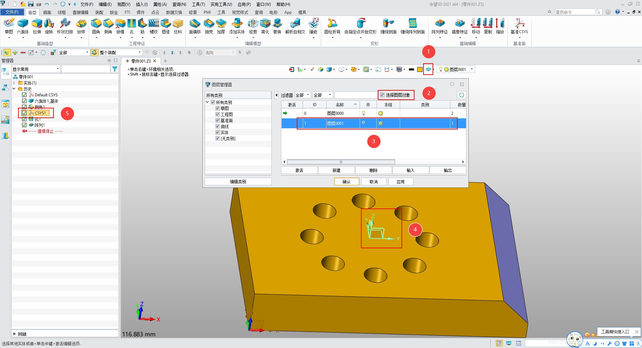Toggle the 基准面 category checkbox
This screenshot has width=642, height=348.
click(217, 120)
